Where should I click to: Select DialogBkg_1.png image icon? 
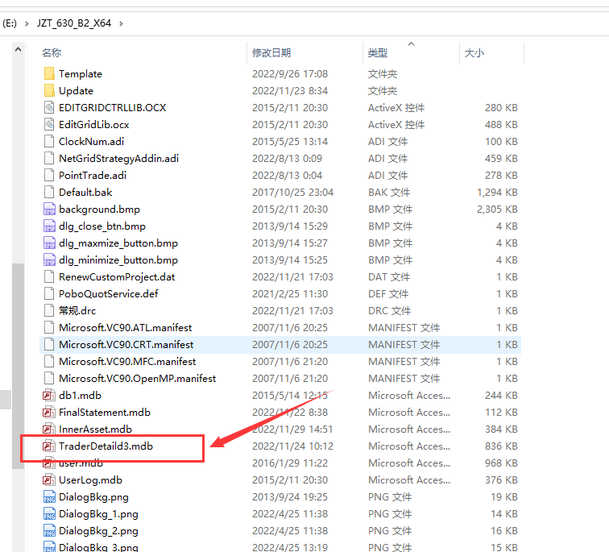tap(49, 514)
